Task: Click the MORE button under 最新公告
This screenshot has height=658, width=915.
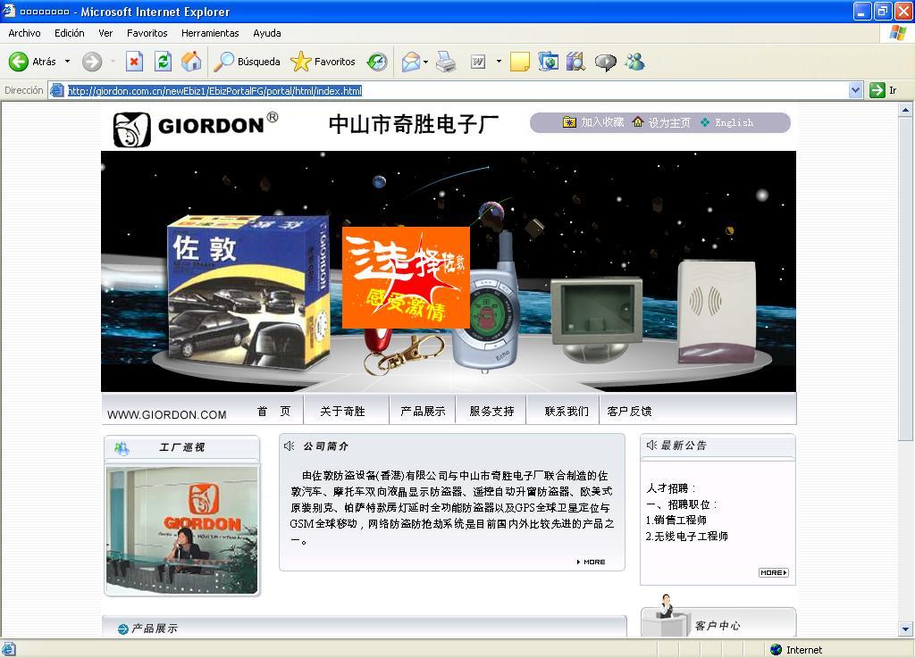Action: pyautogui.click(x=774, y=573)
